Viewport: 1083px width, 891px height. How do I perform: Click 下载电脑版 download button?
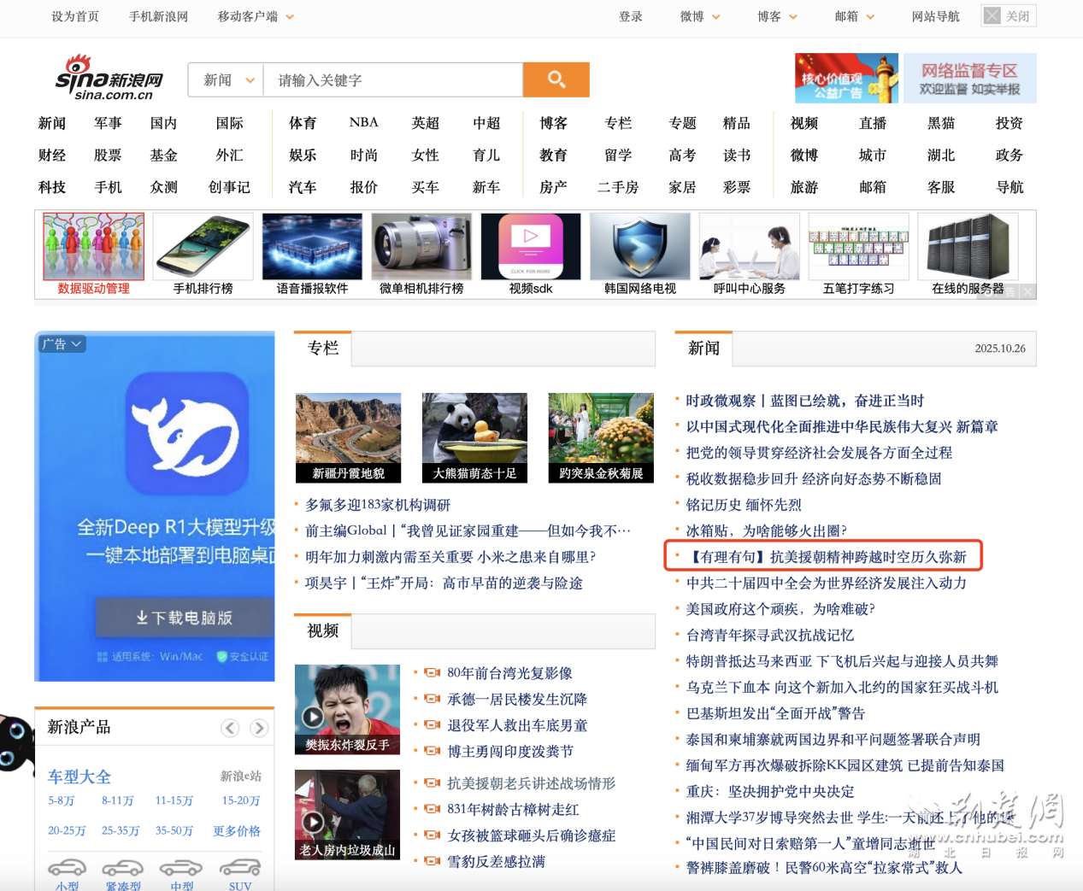point(185,618)
